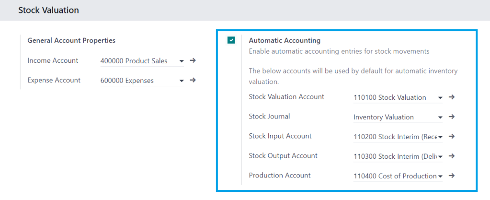Expand the Income Account dropdown

pos(182,61)
